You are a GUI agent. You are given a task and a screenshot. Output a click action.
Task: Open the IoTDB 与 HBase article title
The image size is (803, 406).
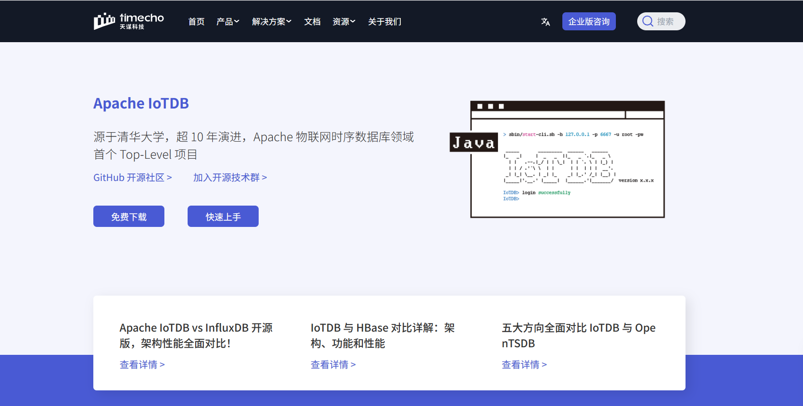(383, 335)
